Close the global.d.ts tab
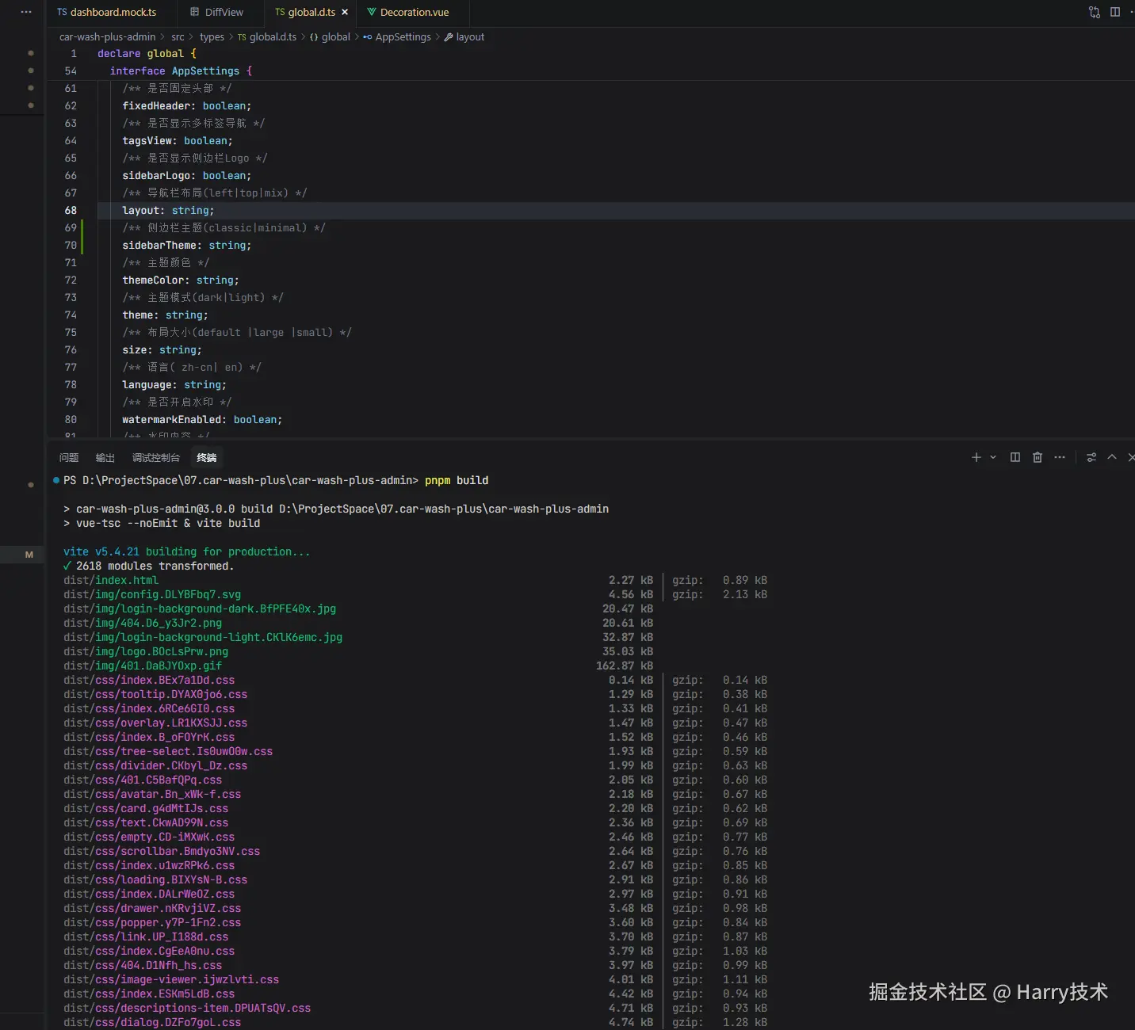This screenshot has height=1030, width=1135. 345,12
